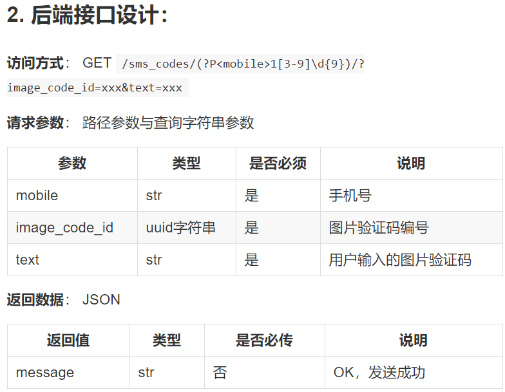
Task: Click the '否' cell in message row
Action: tap(264, 372)
